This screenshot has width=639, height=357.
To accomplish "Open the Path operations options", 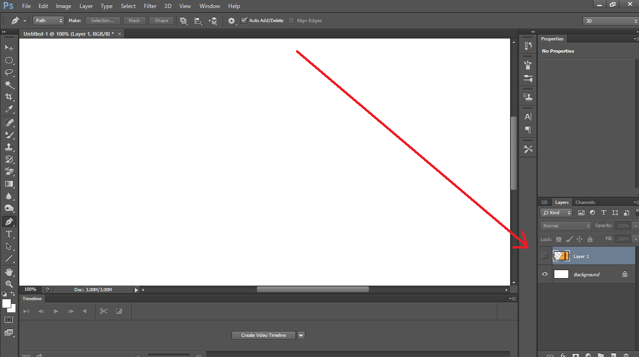I will click(184, 21).
